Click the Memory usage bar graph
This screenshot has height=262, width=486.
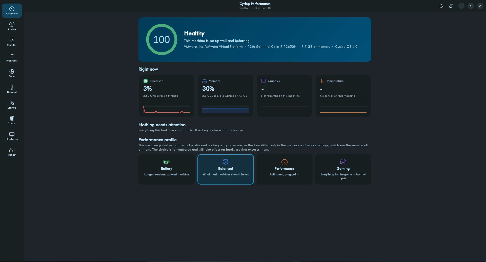click(x=226, y=108)
